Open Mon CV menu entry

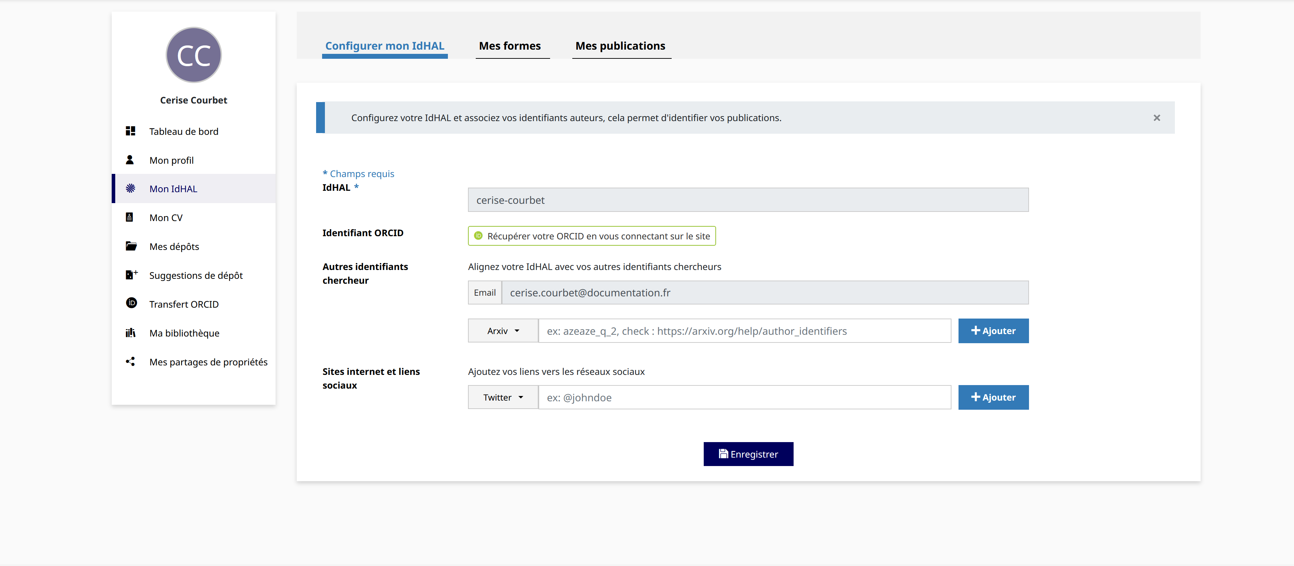coord(194,217)
